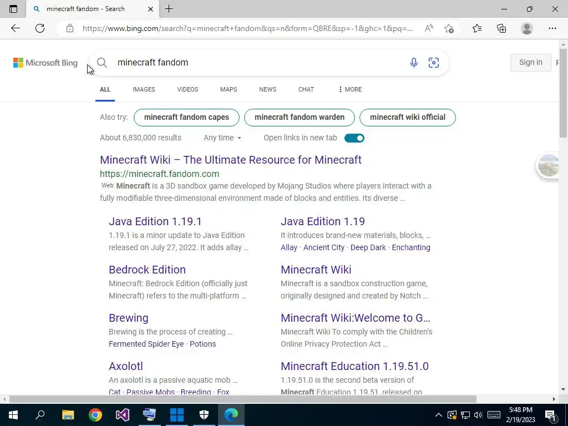Close the minecraft fandom Search tab
568x426 pixels.
click(151, 9)
